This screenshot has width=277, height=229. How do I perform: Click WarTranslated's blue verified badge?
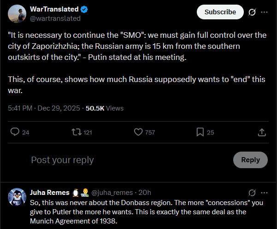click(x=84, y=9)
